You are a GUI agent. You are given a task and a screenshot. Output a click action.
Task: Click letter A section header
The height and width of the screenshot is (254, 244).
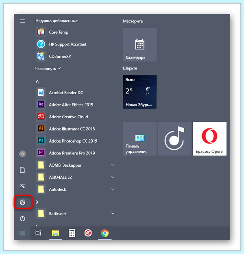(37, 81)
